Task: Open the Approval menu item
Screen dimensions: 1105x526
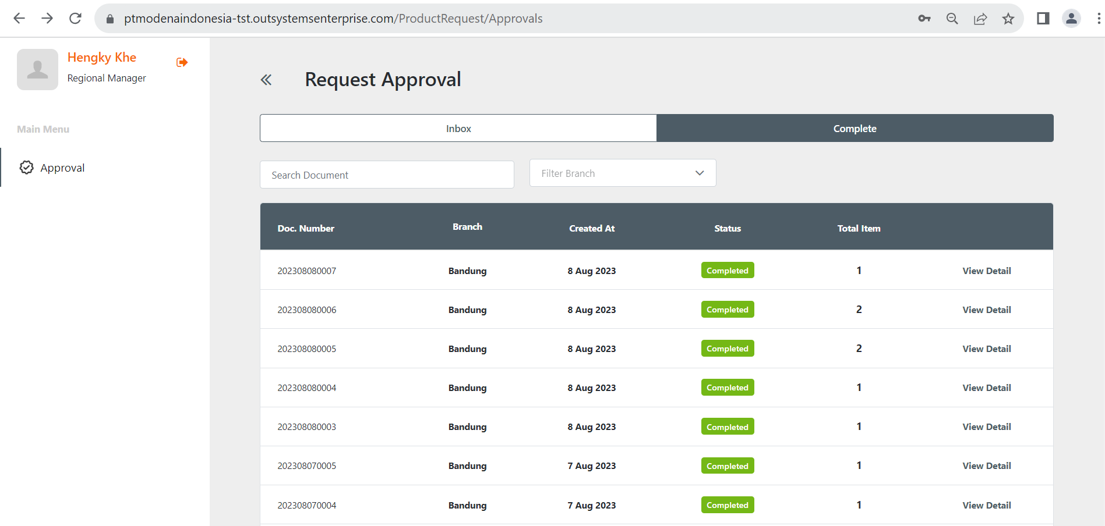Action: [62, 168]
